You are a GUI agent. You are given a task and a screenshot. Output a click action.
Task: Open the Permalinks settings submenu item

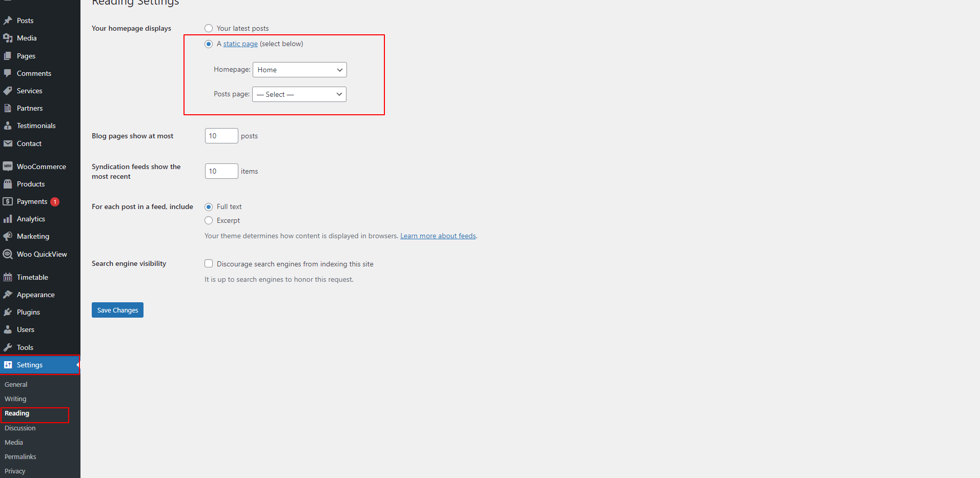[21, 456]
